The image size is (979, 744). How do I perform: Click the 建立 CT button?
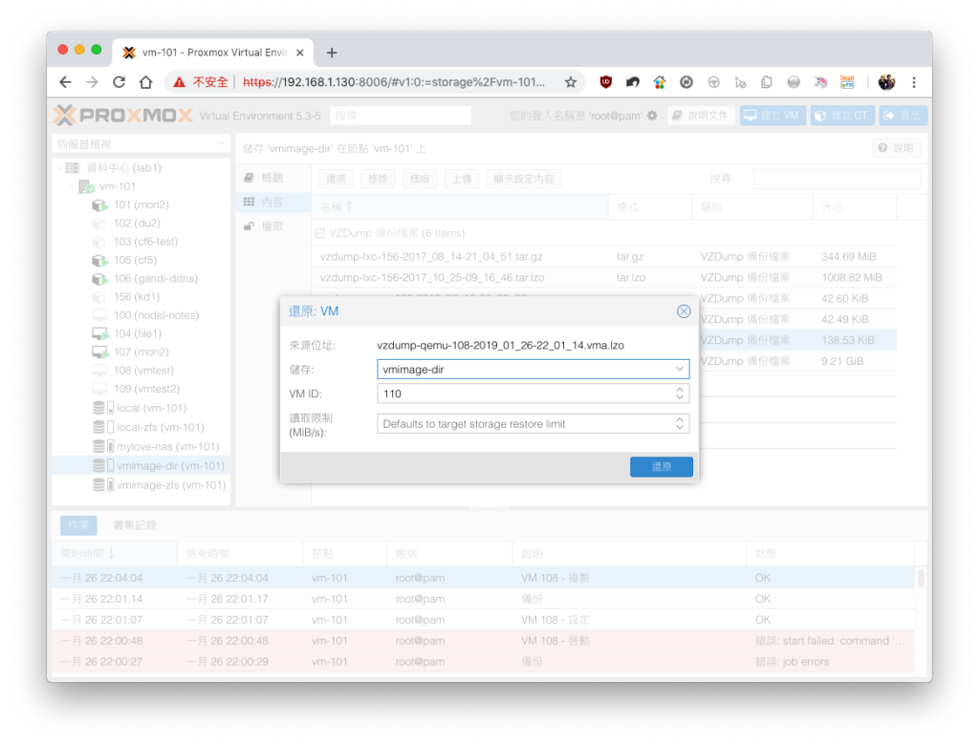tap(841, 116)
